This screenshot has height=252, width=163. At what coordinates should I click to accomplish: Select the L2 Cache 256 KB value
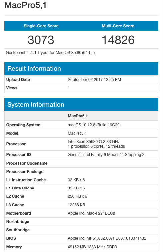pos(77,196)
